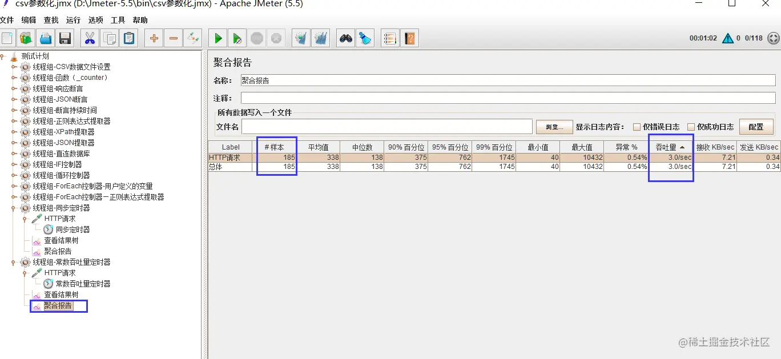Create a new test plan

pyautogui.click(x=7, y=38)
